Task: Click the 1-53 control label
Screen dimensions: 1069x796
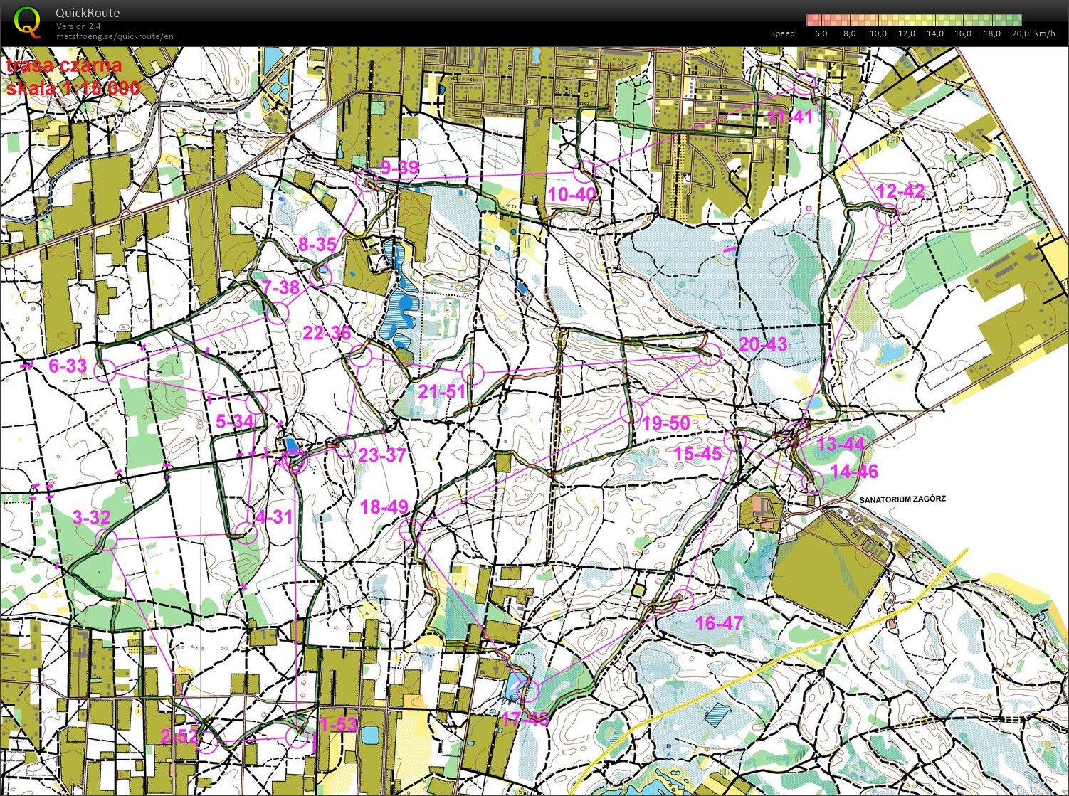Action: (x=338, y=724)
